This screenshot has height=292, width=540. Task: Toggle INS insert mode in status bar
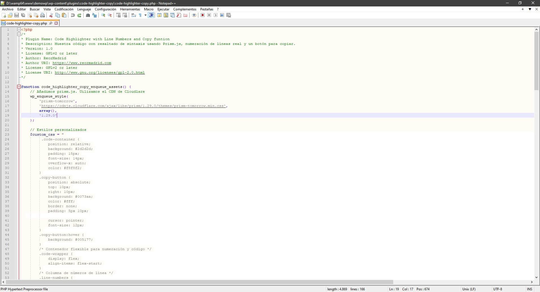530,289
